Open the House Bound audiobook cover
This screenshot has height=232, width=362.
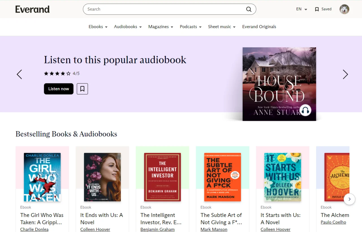pyautogui.click(x=279, y=84)
